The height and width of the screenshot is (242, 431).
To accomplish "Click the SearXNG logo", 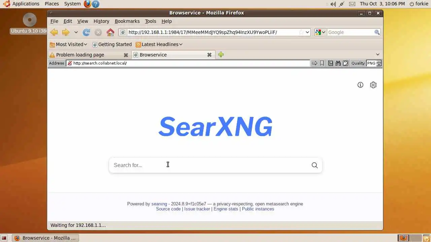I will coord(215,126).
